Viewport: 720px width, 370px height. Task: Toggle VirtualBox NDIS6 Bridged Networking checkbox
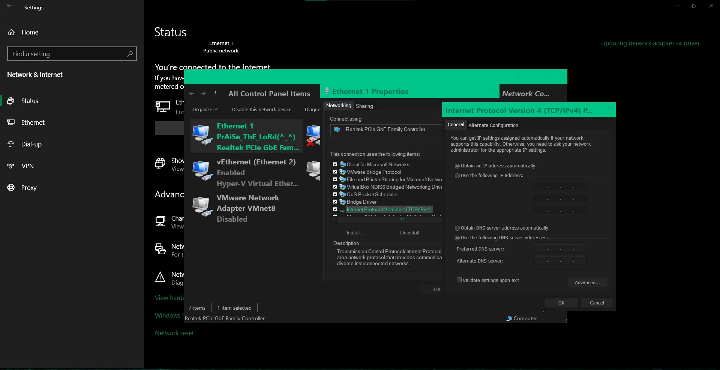click(335, 186)
